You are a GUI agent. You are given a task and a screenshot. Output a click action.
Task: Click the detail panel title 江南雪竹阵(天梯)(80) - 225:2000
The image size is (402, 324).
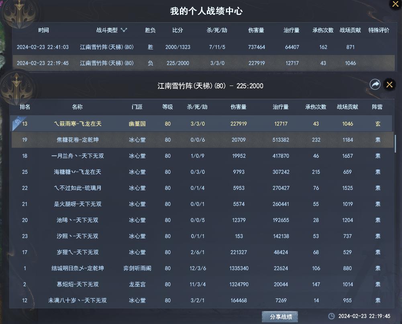(210, 86)
